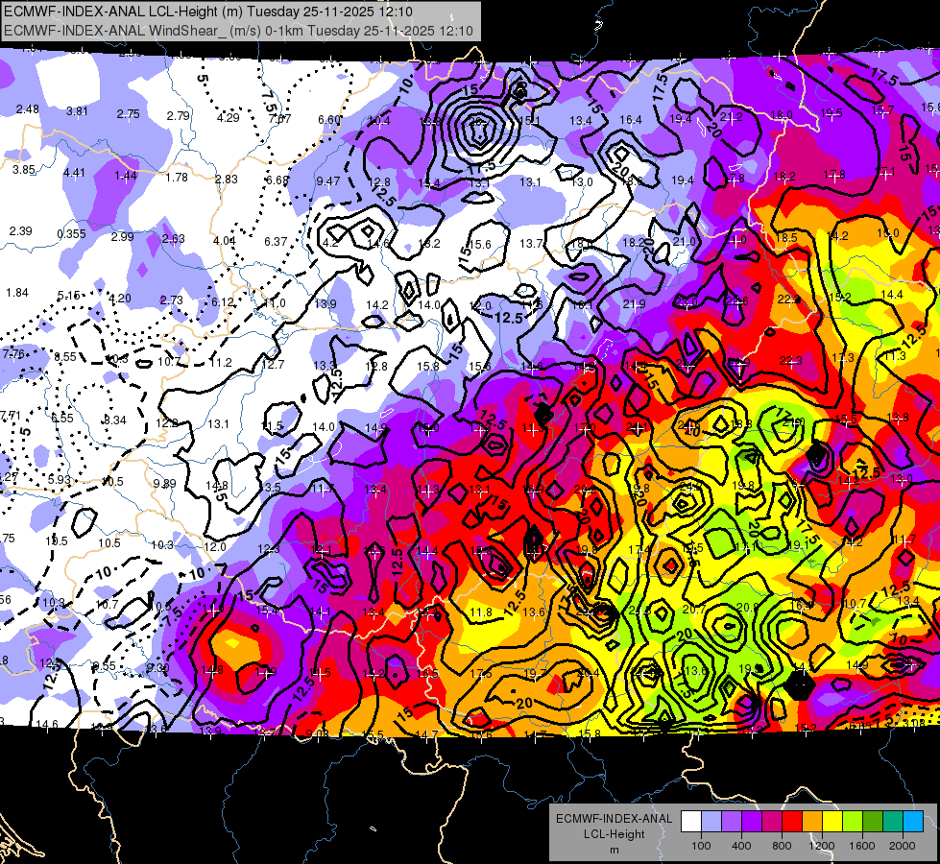
Task: Click the wind shear value 19.5
Action: point(832,112)
